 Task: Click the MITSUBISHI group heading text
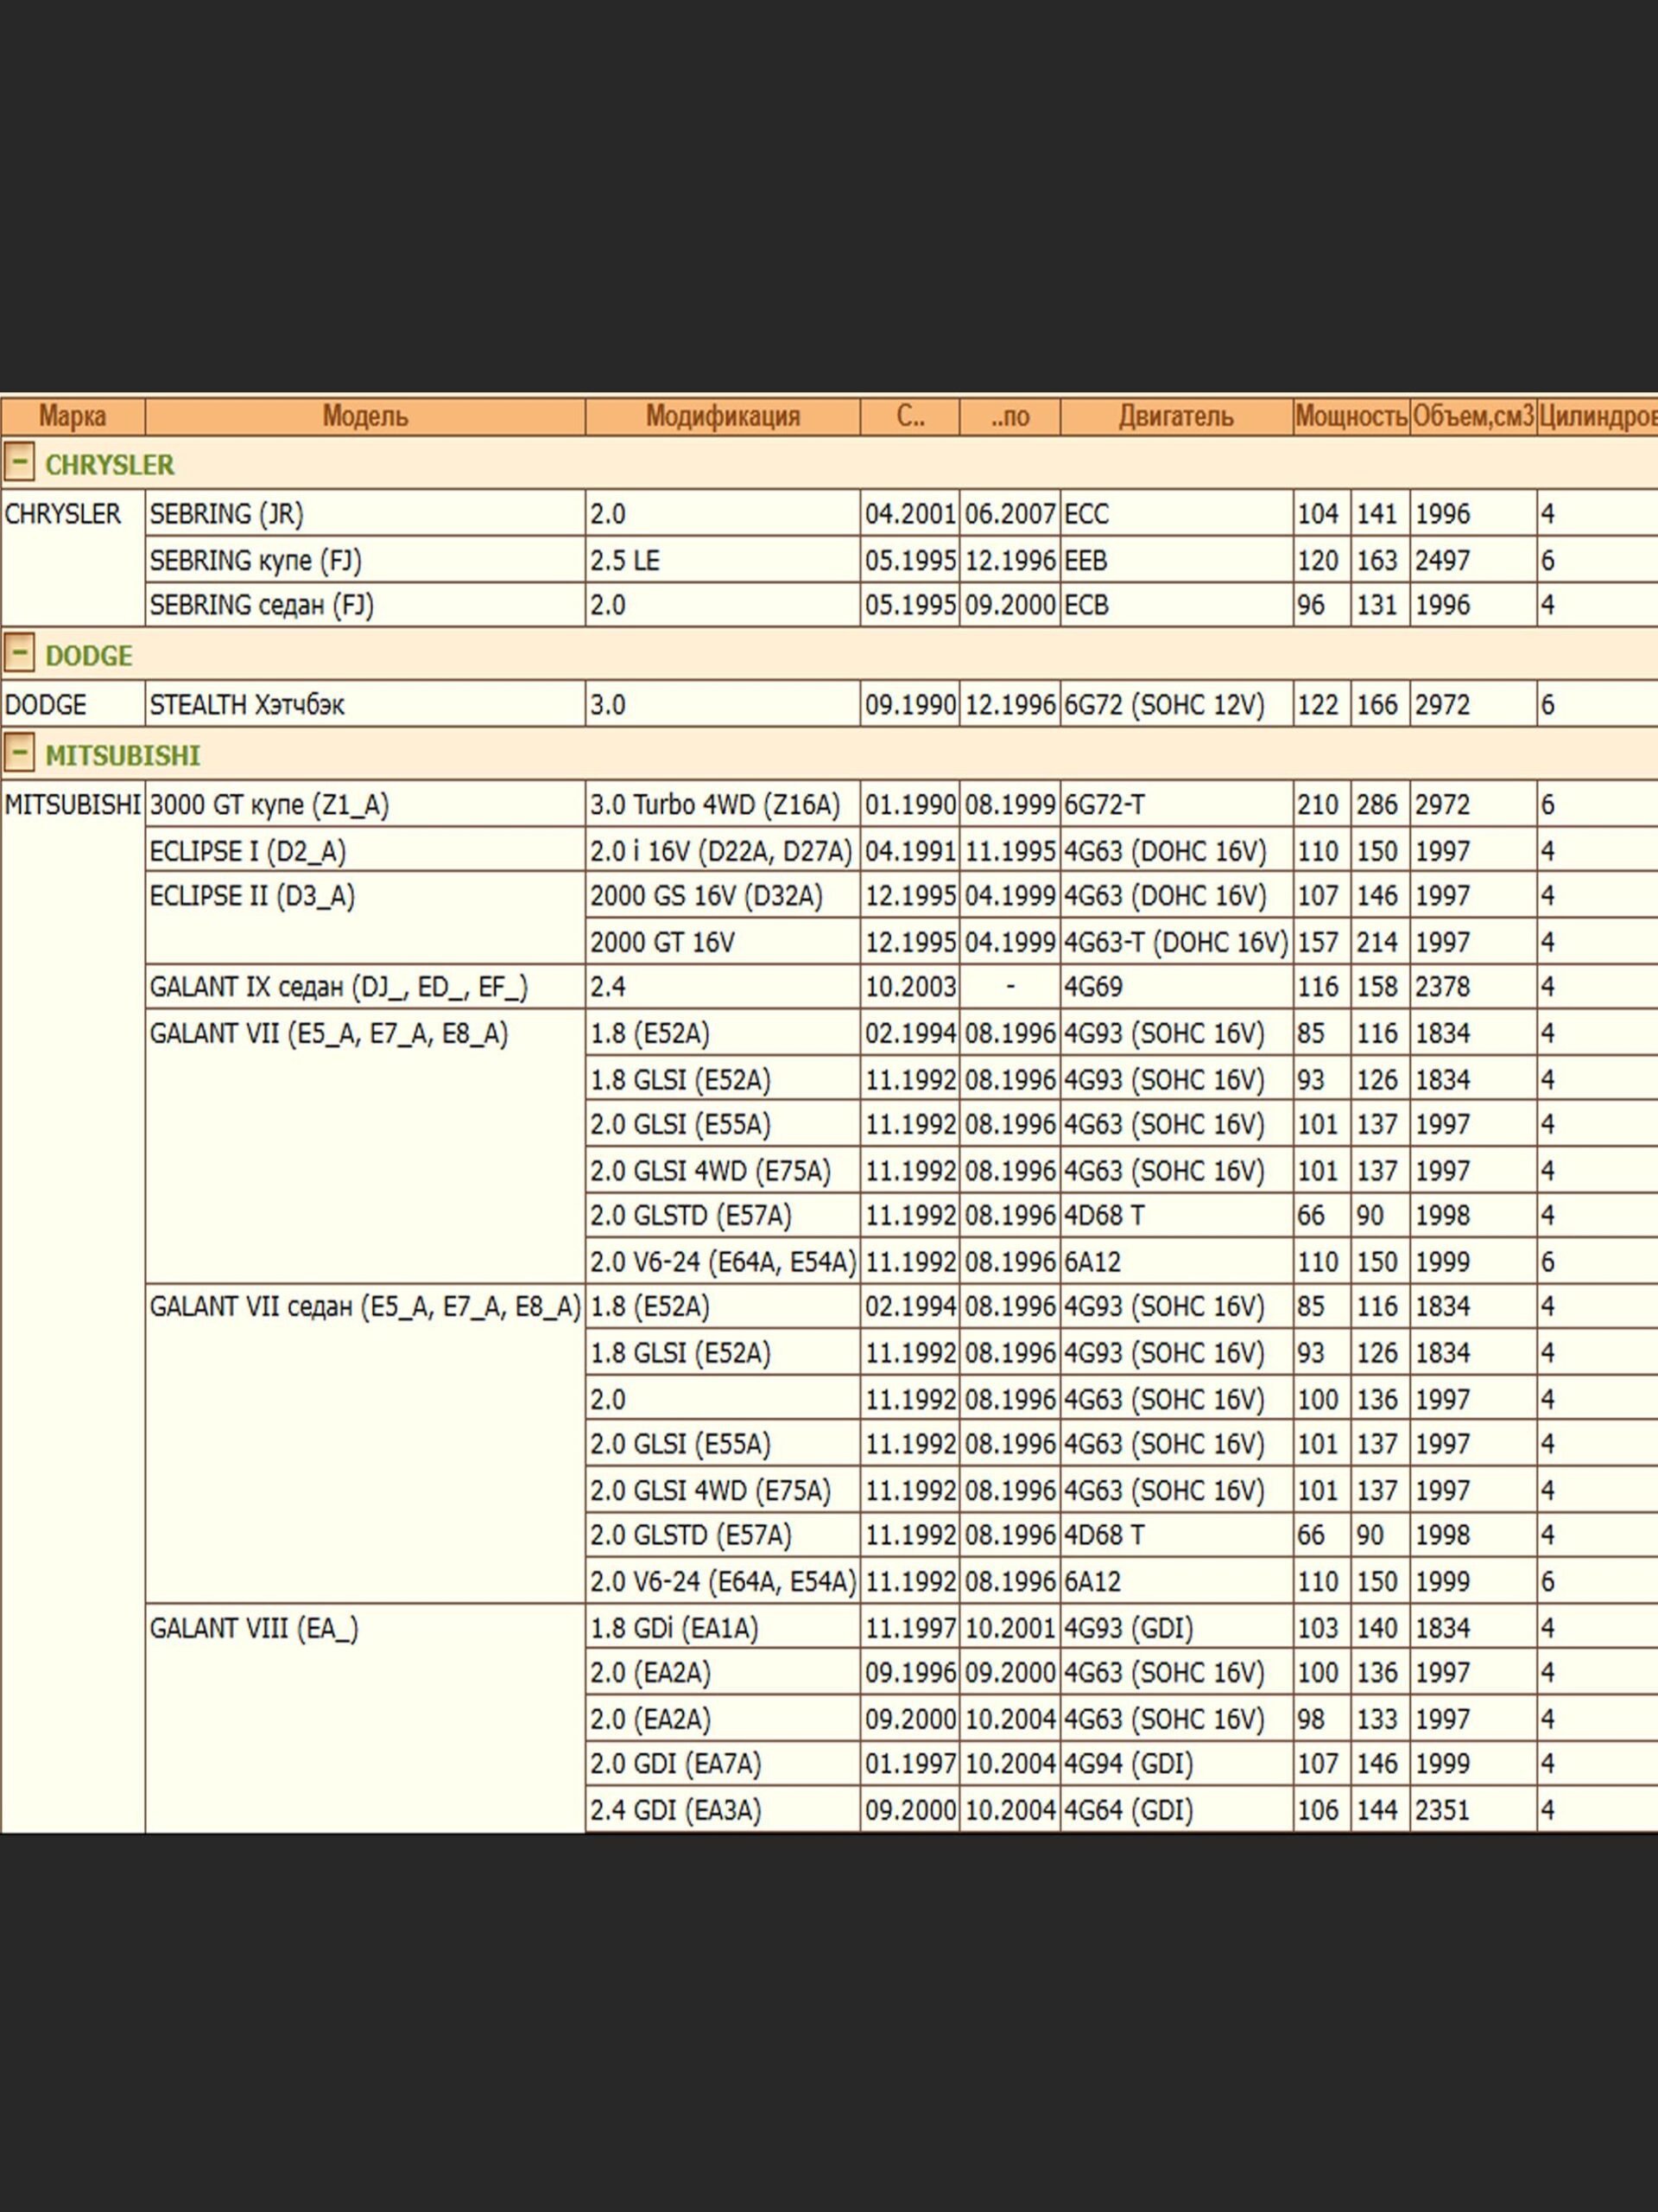click(x=122, y=756)
